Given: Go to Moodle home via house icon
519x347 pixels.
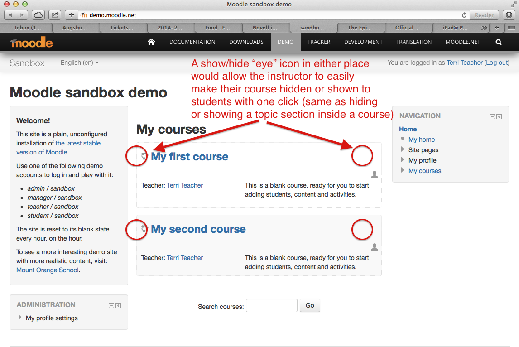Looking at the screenshot, I should (151, 42).
